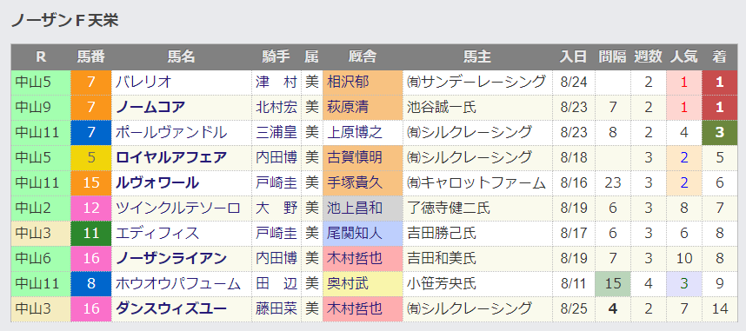This screenshot has height=331, width=746.
Task: Click jockey cell 北村宏
Action: [x=276, y=108]
